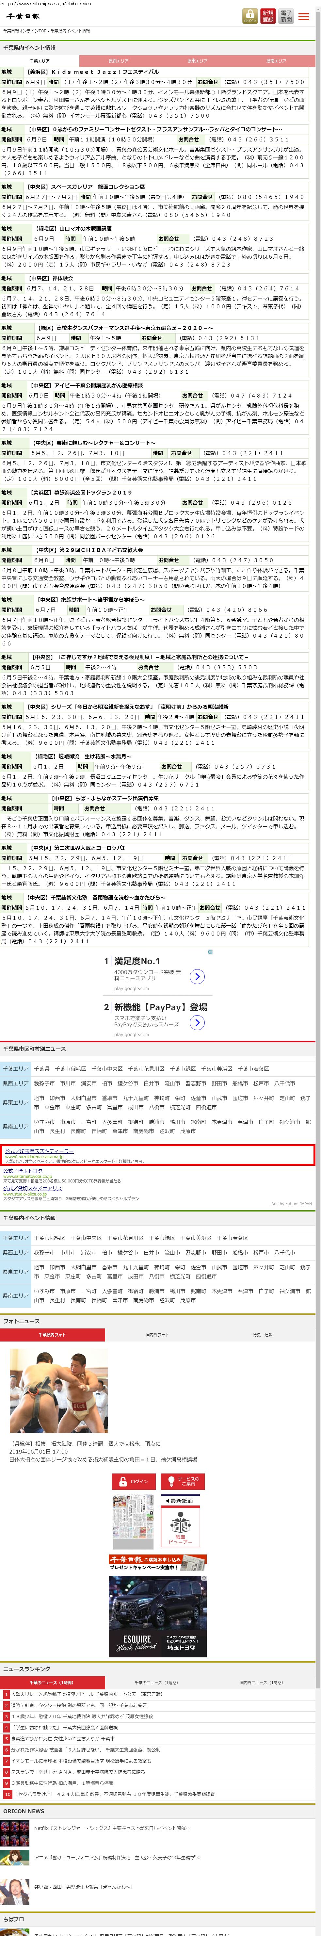The height and width of the screenshot is (1936, 321).
Task: Open the 電子新聞 header icon
Action: (x=286, y=16)
